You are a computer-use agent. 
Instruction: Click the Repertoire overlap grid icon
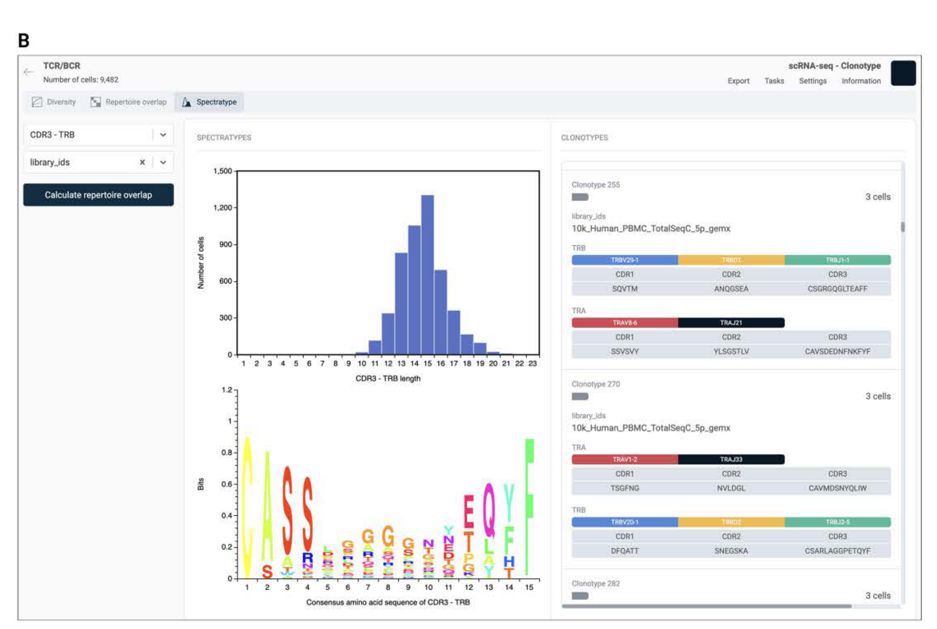(96, 102)
